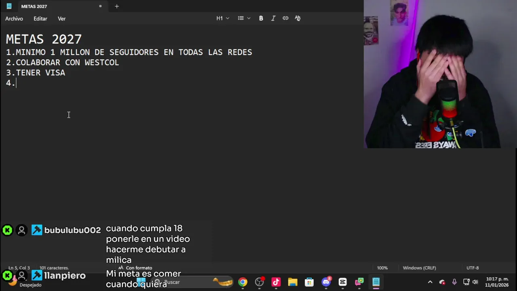Open the Windows (CRLF) line ending selector
This screenshot has width=517, height=291.
click(419, 268)
